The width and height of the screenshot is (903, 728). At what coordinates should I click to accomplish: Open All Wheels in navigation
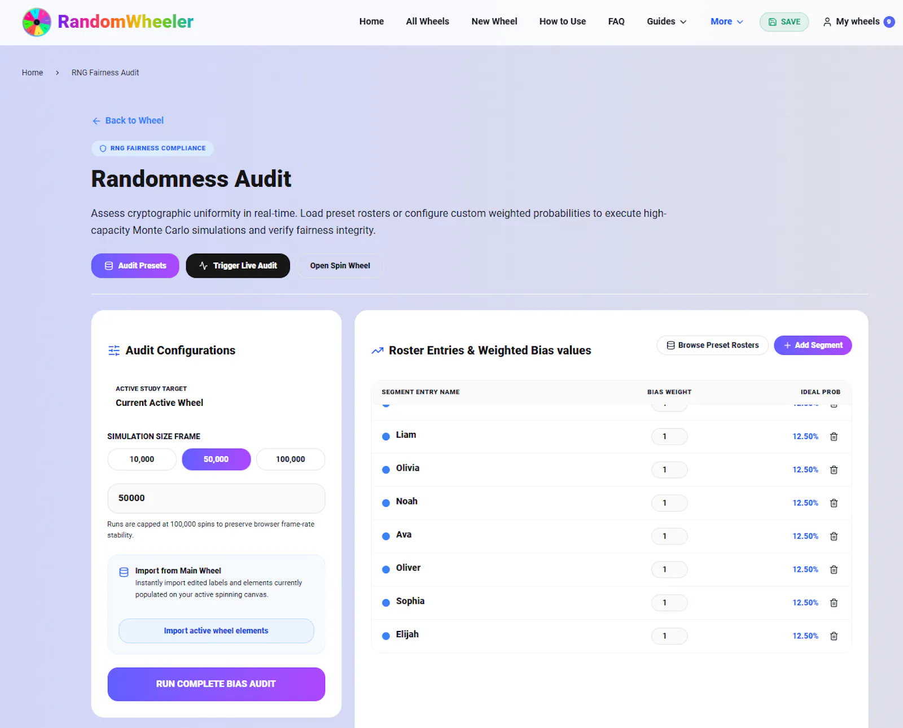(427, 21)
